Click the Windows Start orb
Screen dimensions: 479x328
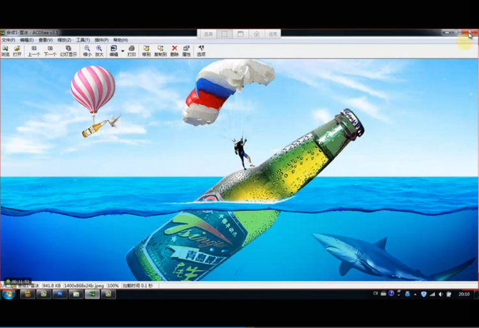8,294
